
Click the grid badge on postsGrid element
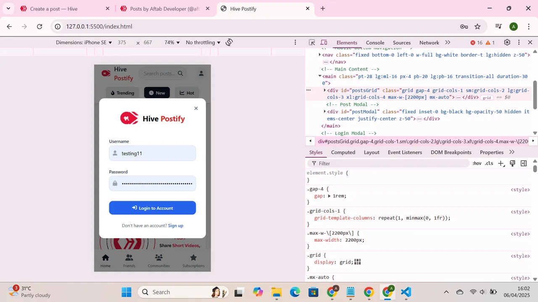click(487, 97)
